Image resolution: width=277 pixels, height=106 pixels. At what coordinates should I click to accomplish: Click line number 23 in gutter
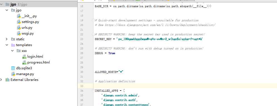coord(81,39)
